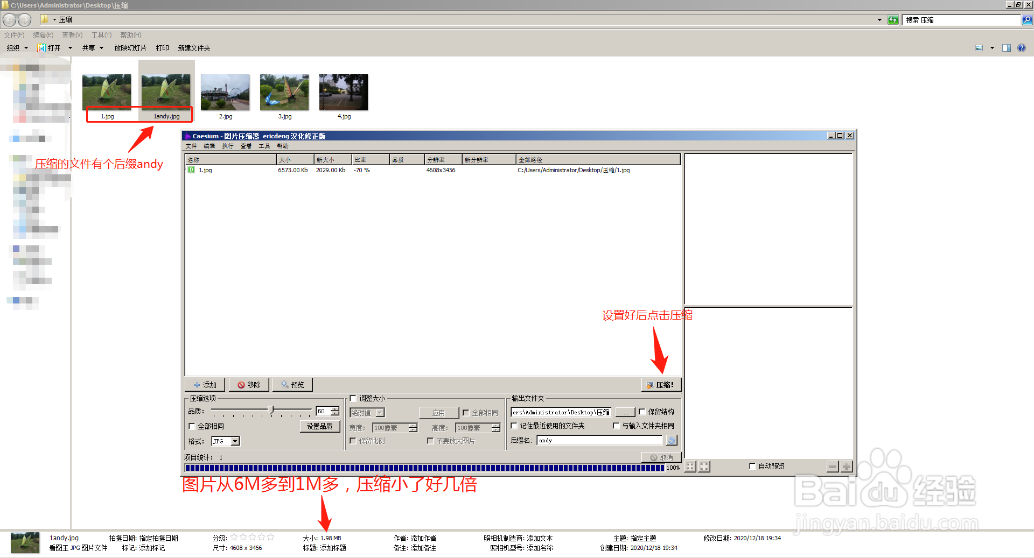Click the fit-to-window preview icon
Viewport: 1034px width, 558px height.
click(x=690, y=467)
